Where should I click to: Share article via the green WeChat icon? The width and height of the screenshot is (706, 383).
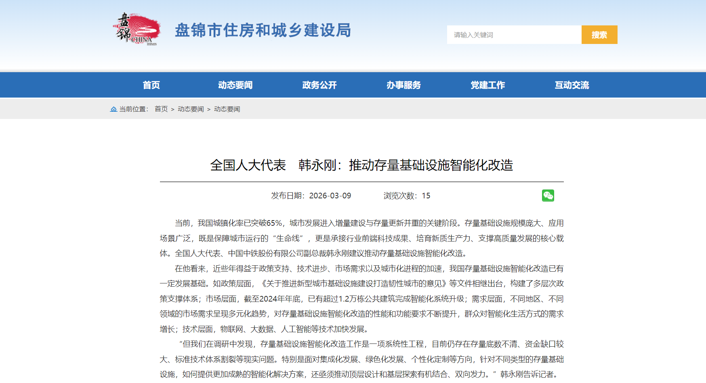pos(548,196)
